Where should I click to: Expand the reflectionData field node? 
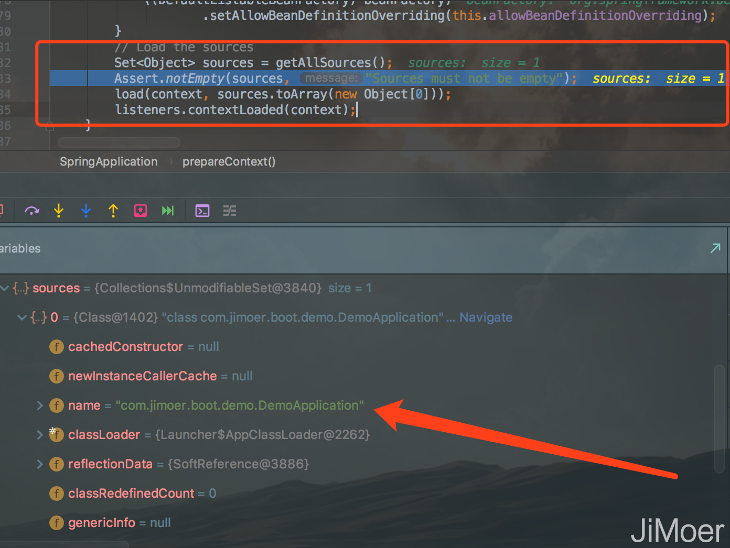[39, 464]
